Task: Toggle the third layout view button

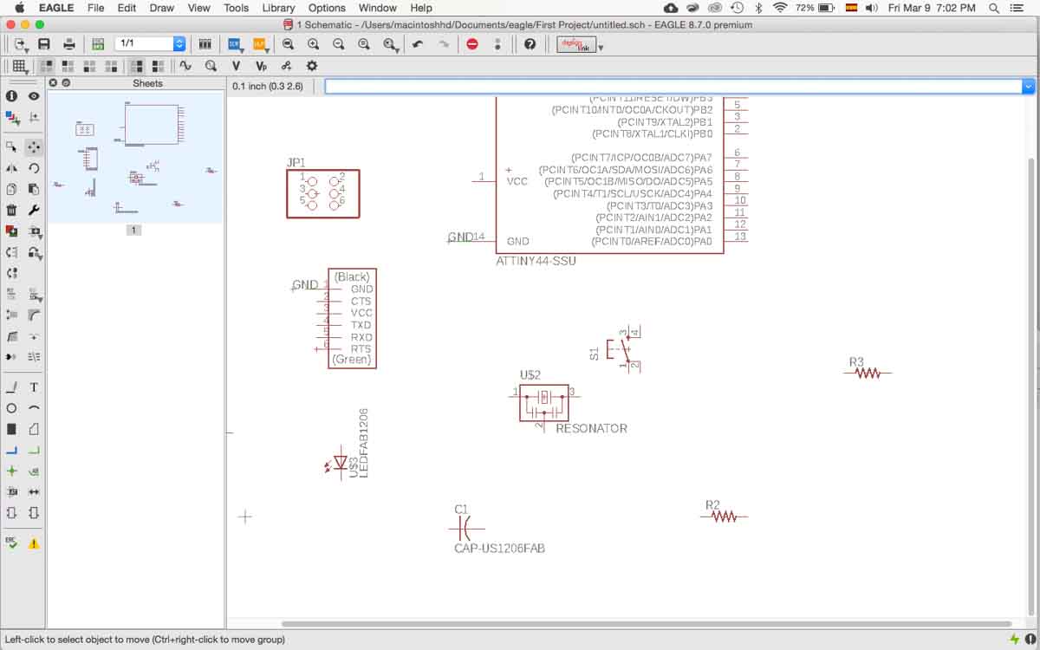Action: coord(89,66)
